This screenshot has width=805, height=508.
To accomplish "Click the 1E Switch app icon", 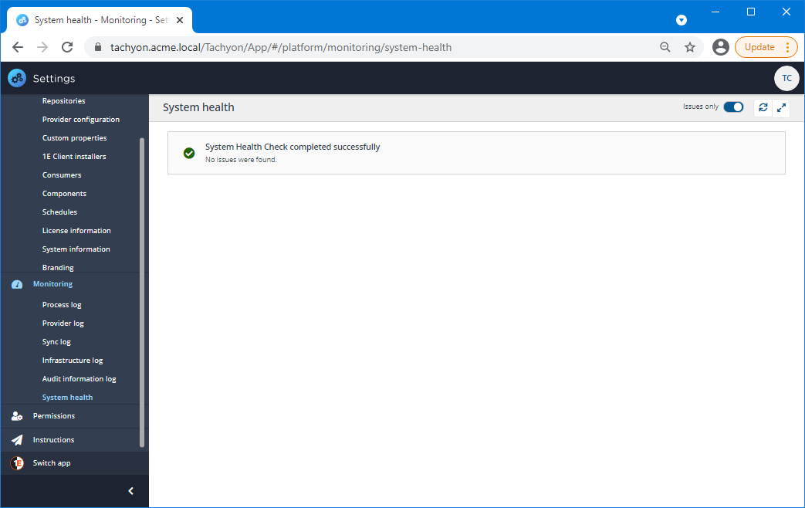I will (17, 463).
